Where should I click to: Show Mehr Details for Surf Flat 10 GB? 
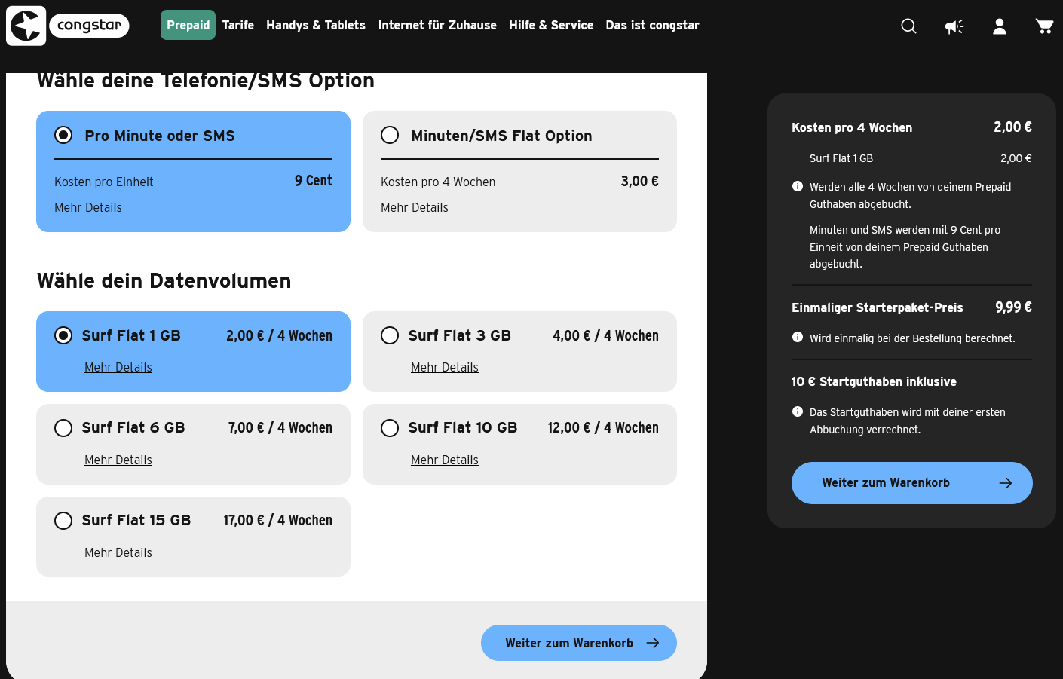(x=445, y=460)
